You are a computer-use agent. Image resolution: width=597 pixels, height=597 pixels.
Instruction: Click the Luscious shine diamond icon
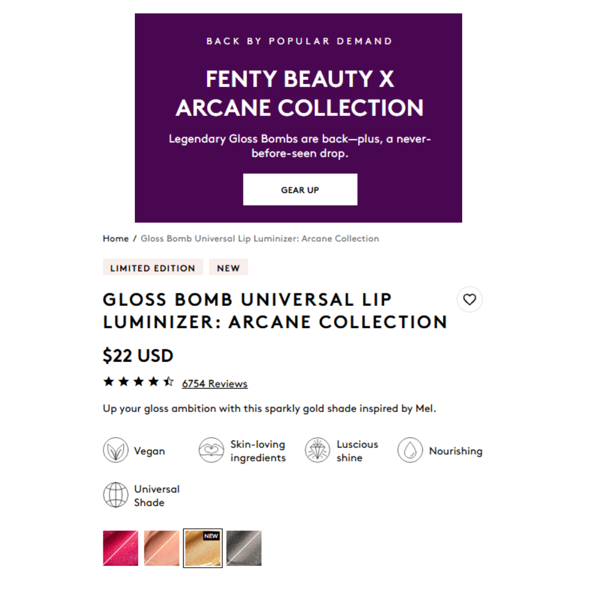(x=317, y=450)
